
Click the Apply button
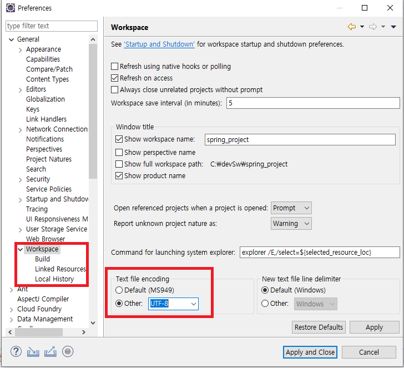coord(374,327)
